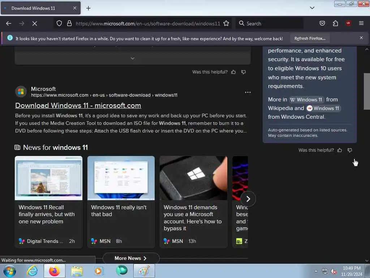Advance the news carousel with next arrow
Viewport: 370px width, 278px height.
tap(248, 199)
